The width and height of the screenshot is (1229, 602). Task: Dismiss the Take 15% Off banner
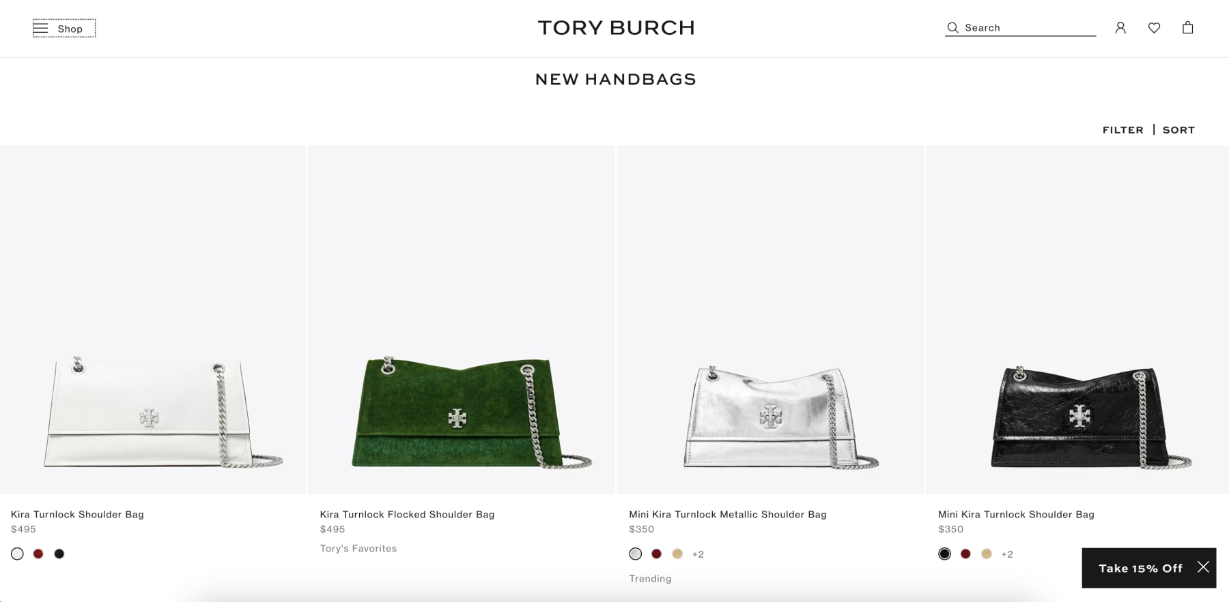pos(1203,567)
